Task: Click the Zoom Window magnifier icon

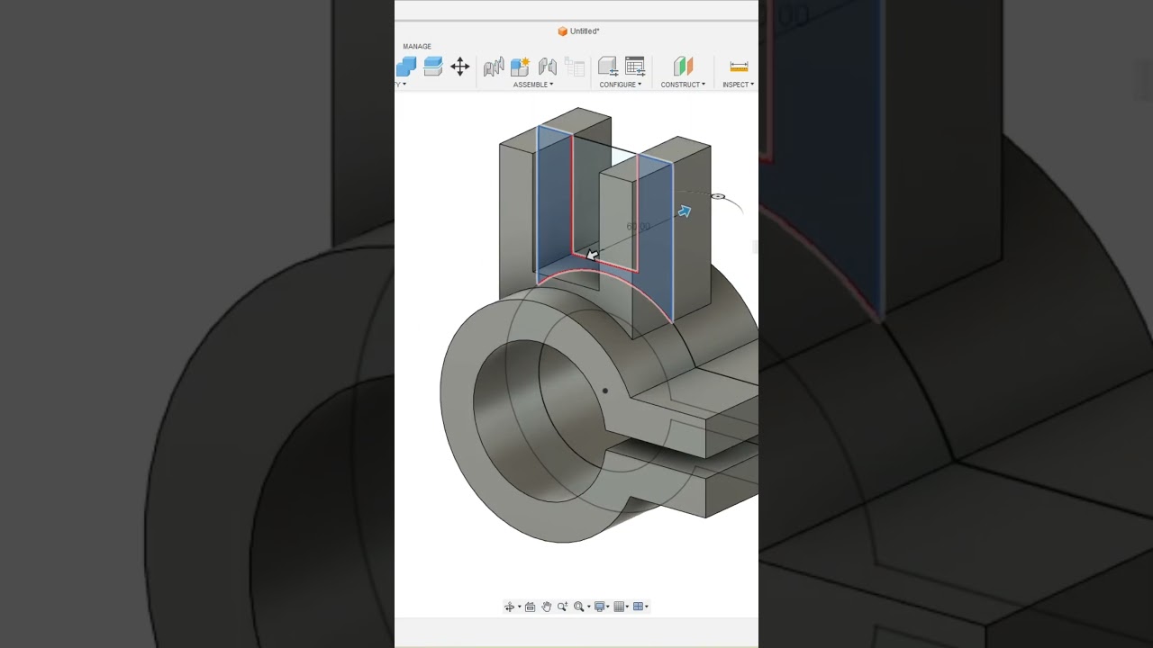Action: 579,607
